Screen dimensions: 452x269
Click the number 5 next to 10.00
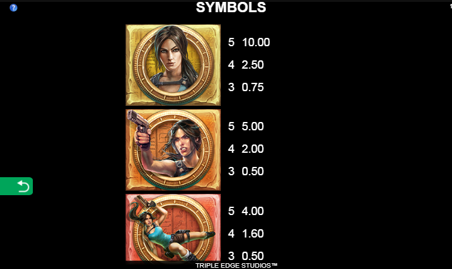(231, 42)
